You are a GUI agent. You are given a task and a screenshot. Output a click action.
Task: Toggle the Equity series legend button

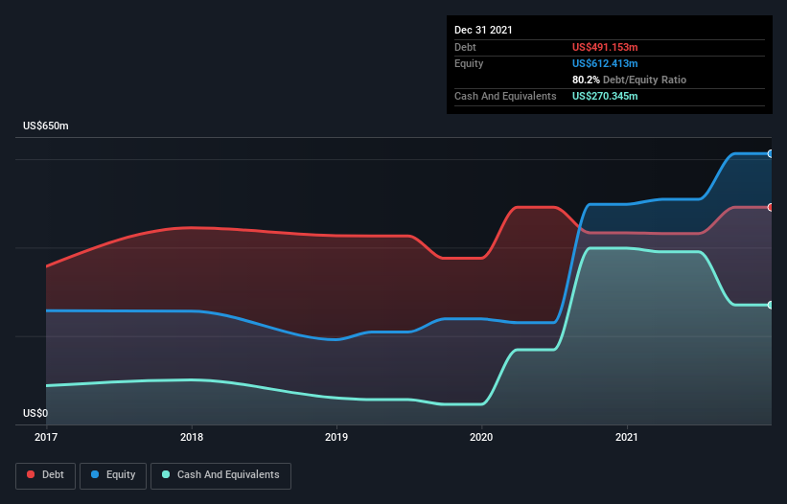click(113, 475)
